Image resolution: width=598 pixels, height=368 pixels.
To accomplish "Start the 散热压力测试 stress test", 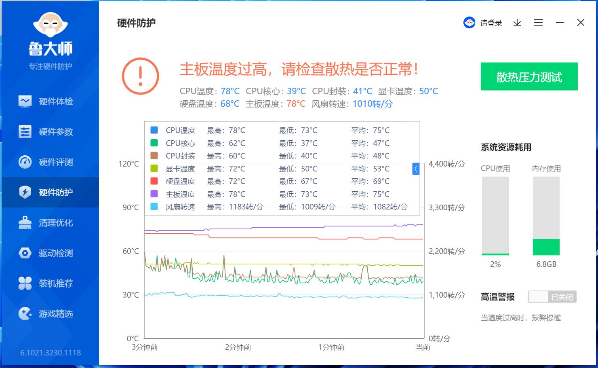I will coord(529,76).
